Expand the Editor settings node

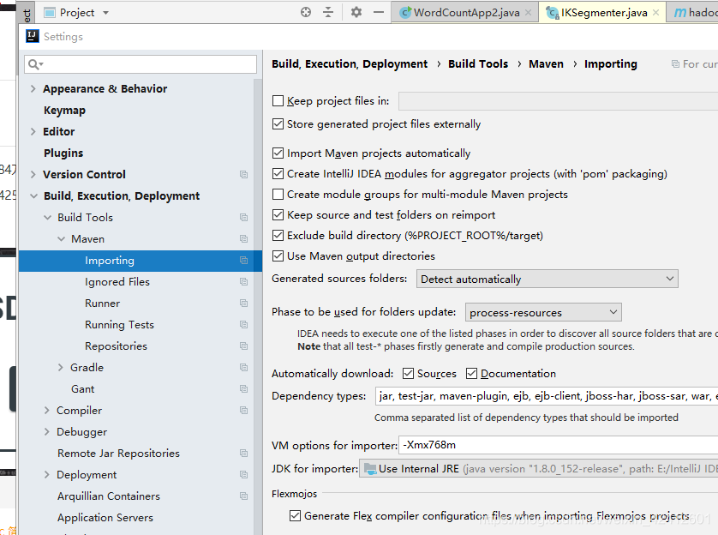tap(33, 132)
